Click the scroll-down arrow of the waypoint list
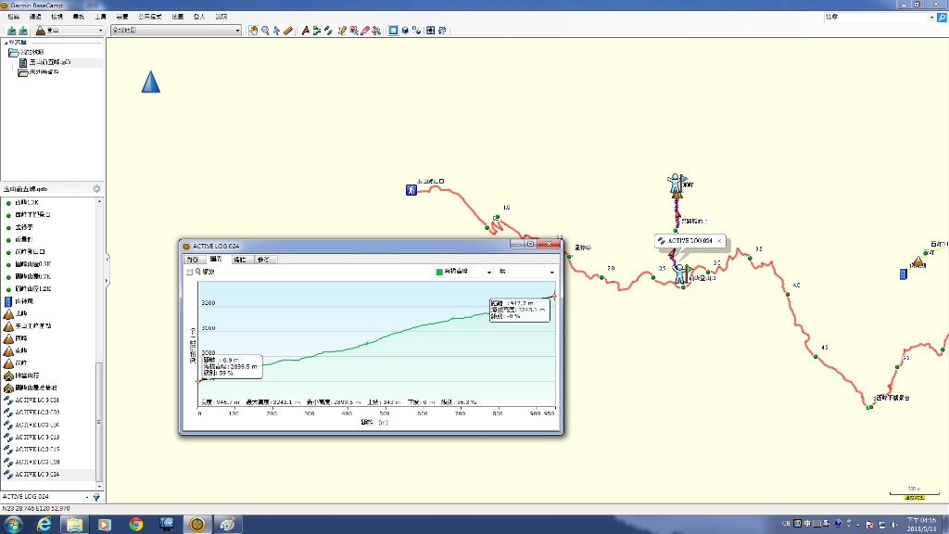Screen dimensions: 949x534 click(x=99, y=486)
